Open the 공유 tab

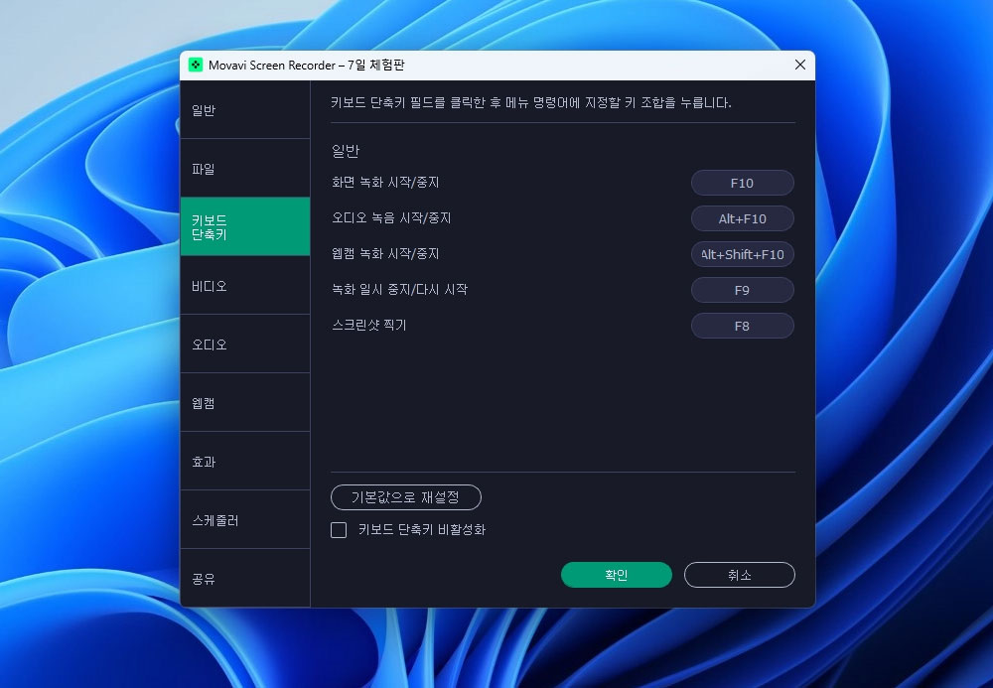point(245,578)
